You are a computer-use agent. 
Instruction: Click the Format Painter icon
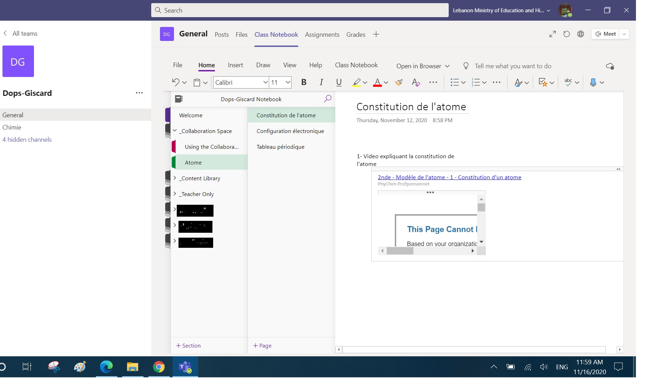pos(398,82)
